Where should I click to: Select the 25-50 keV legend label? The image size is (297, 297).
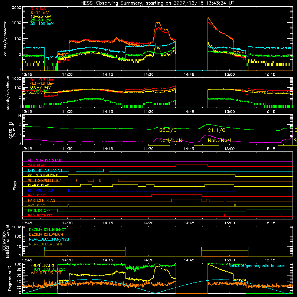(41, 20)
